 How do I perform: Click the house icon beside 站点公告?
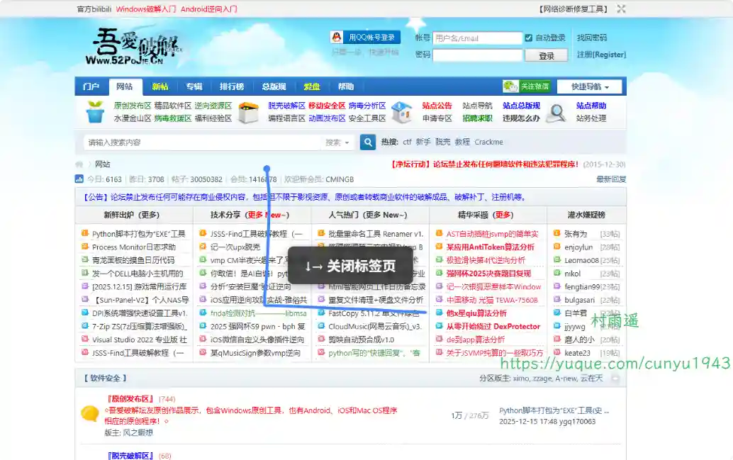[402, 112]
